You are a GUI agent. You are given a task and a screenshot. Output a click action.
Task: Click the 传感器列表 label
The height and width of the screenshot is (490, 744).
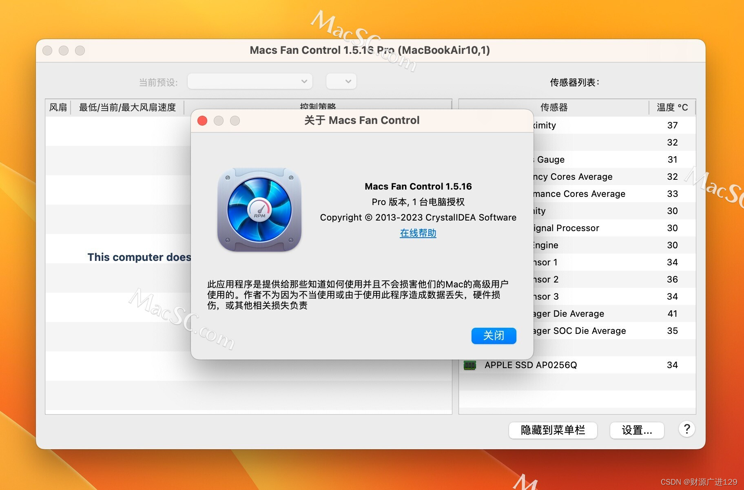click(x=574, y=82)
